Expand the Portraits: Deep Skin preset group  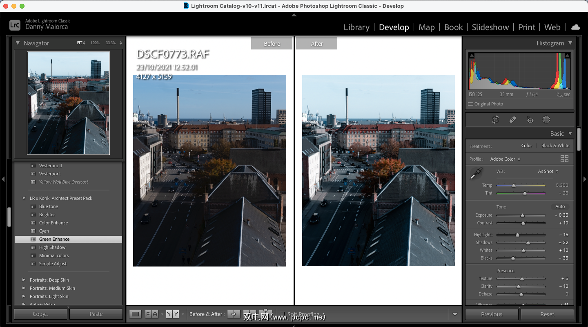pos(24,280)
